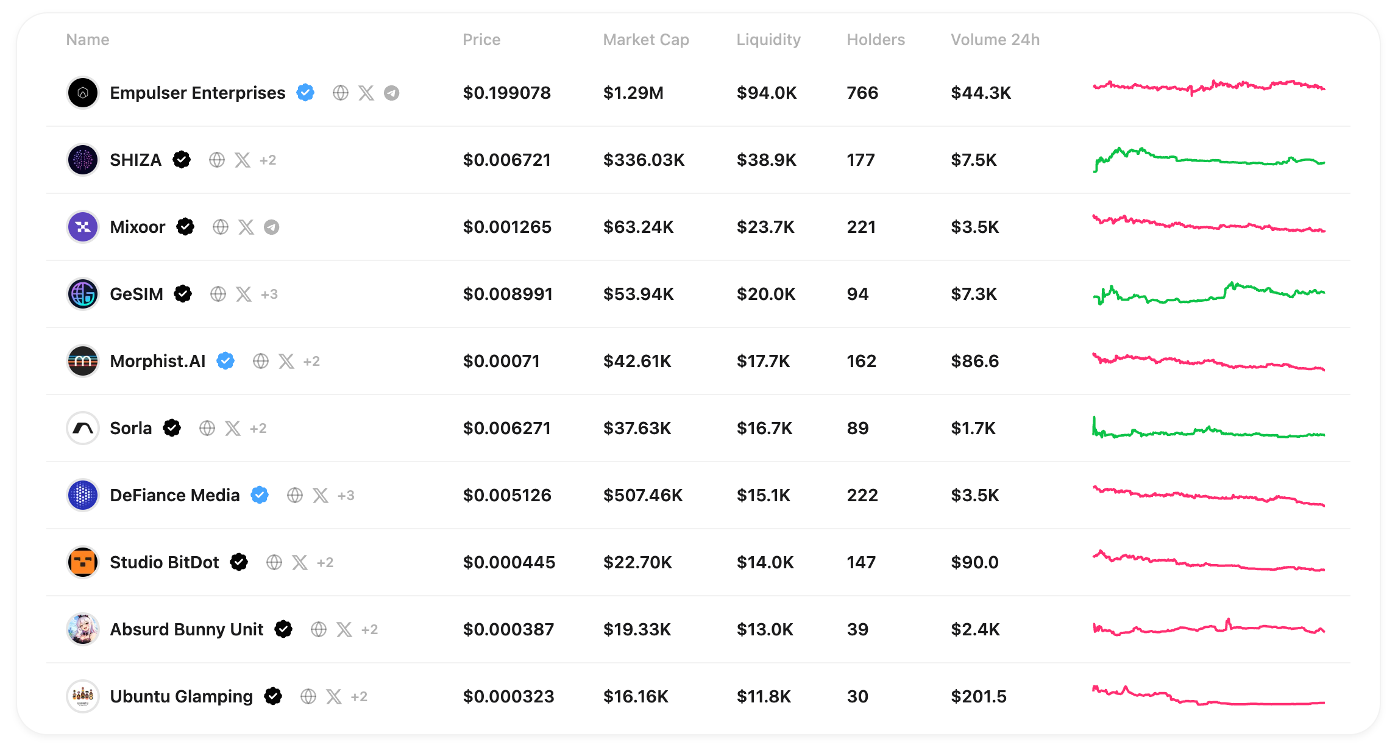Open GeSIM X (Twitter) icon
Image resolution: width=1398 pixels, height=750 pixels.
pos(244,294)
